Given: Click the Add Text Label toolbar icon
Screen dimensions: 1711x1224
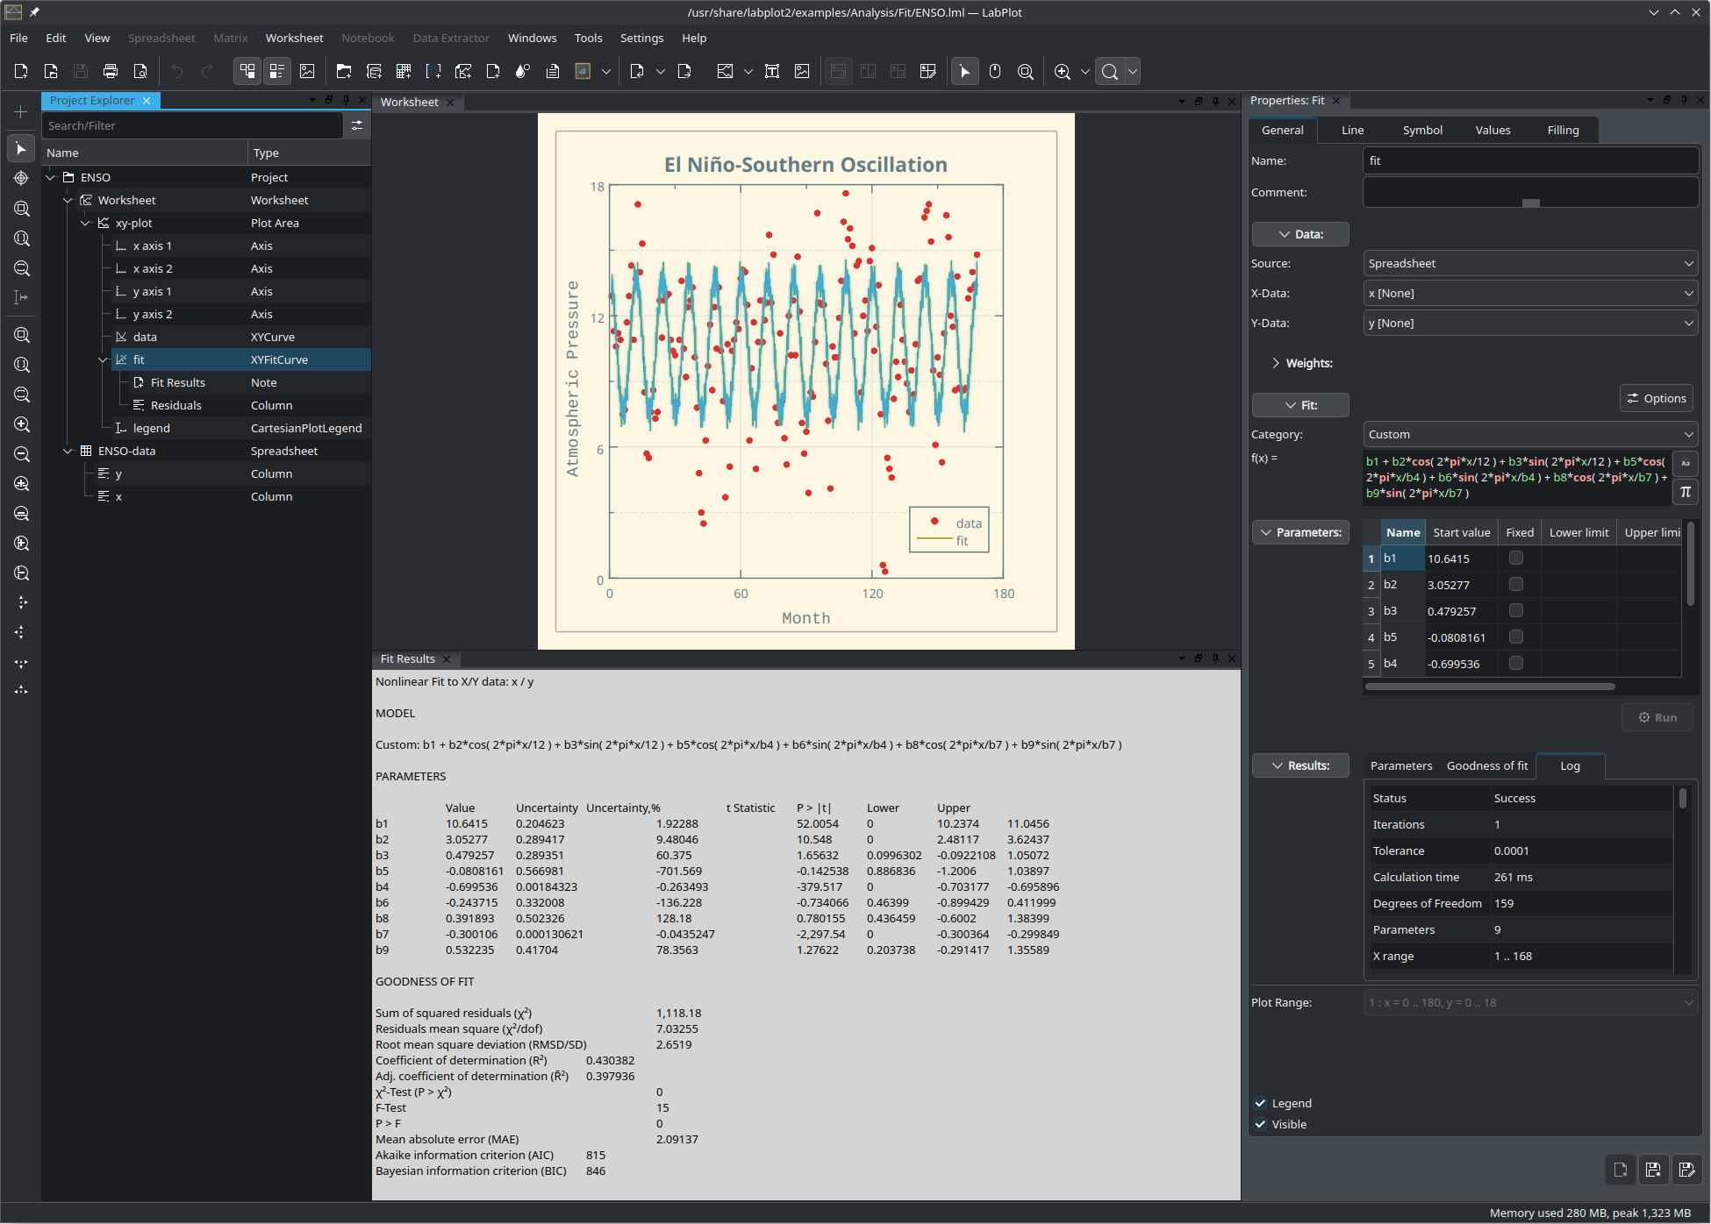Looking at the screenshot, I should click(772, 72).
